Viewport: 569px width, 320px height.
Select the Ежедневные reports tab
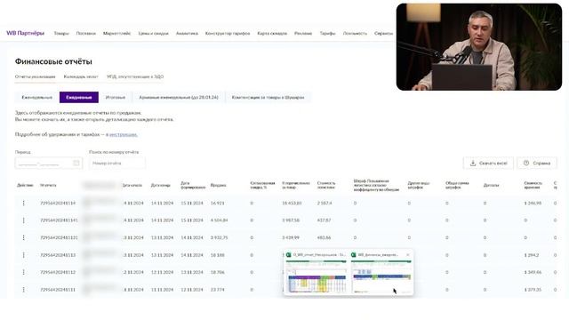click(79, 97)
